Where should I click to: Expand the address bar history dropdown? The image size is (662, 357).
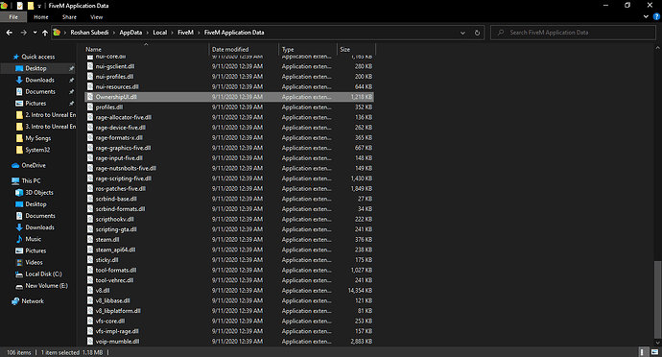click(x=462, y=33)
